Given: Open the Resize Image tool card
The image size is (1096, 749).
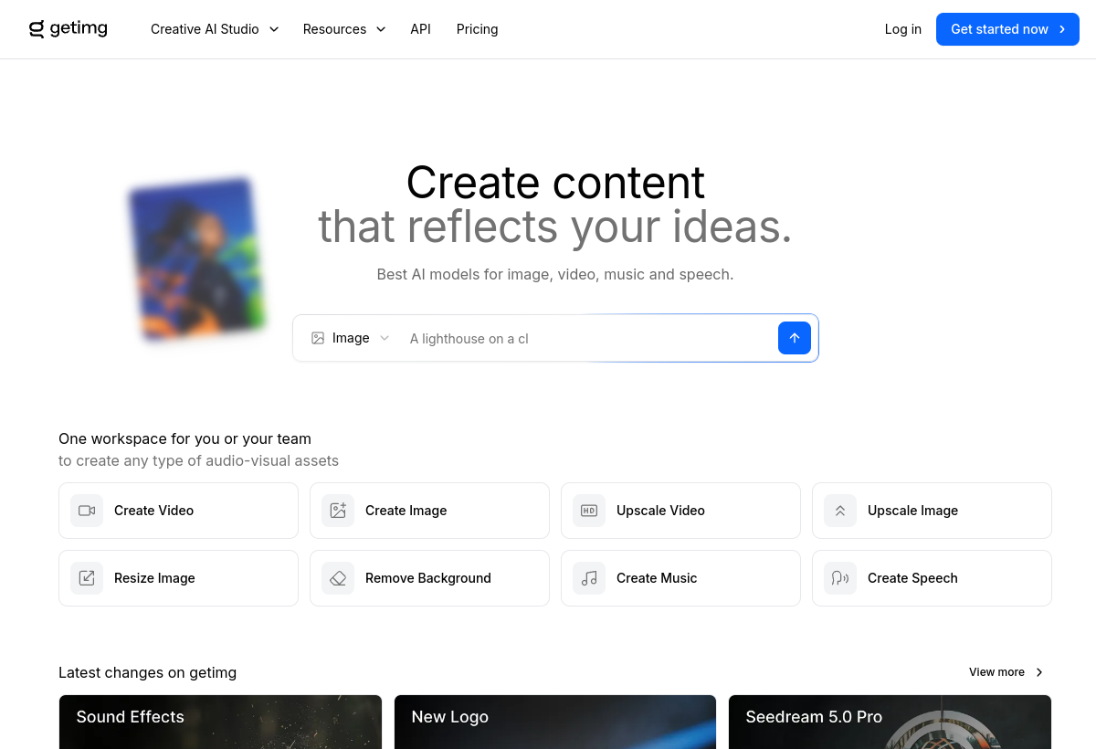Looking at the screenshot, I should [x=178, y=578].
